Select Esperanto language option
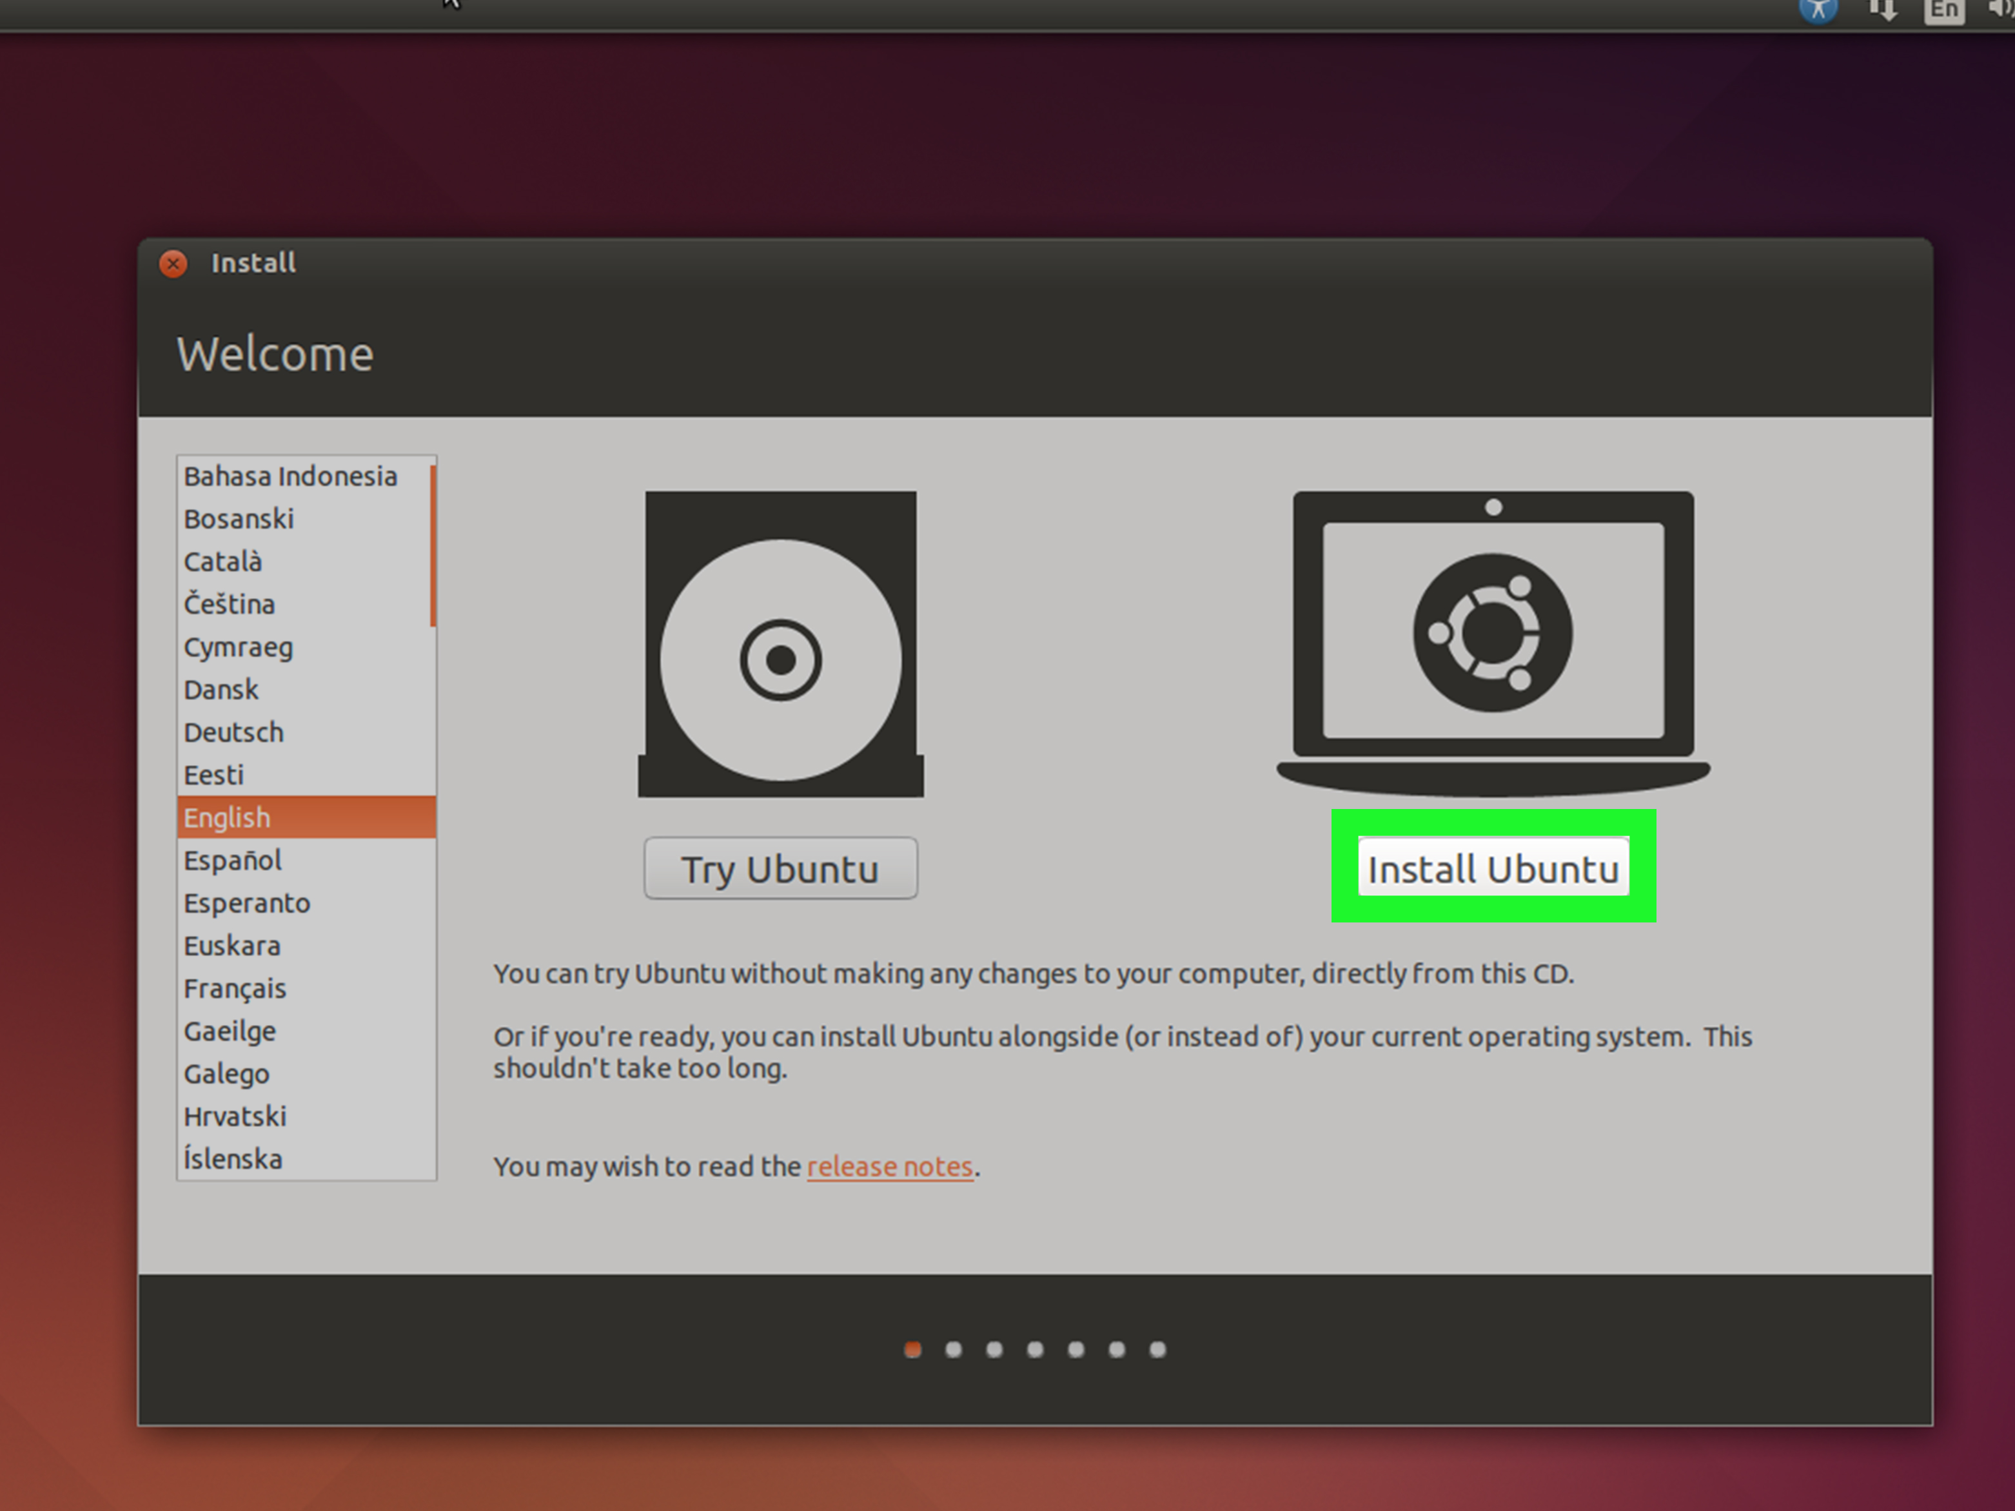The image size is (2015, 1511). [x=247, y=902]
